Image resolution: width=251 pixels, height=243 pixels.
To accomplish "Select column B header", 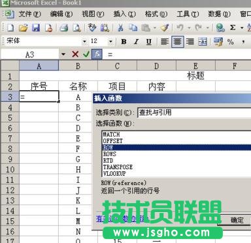I will (x=78, y=65).
